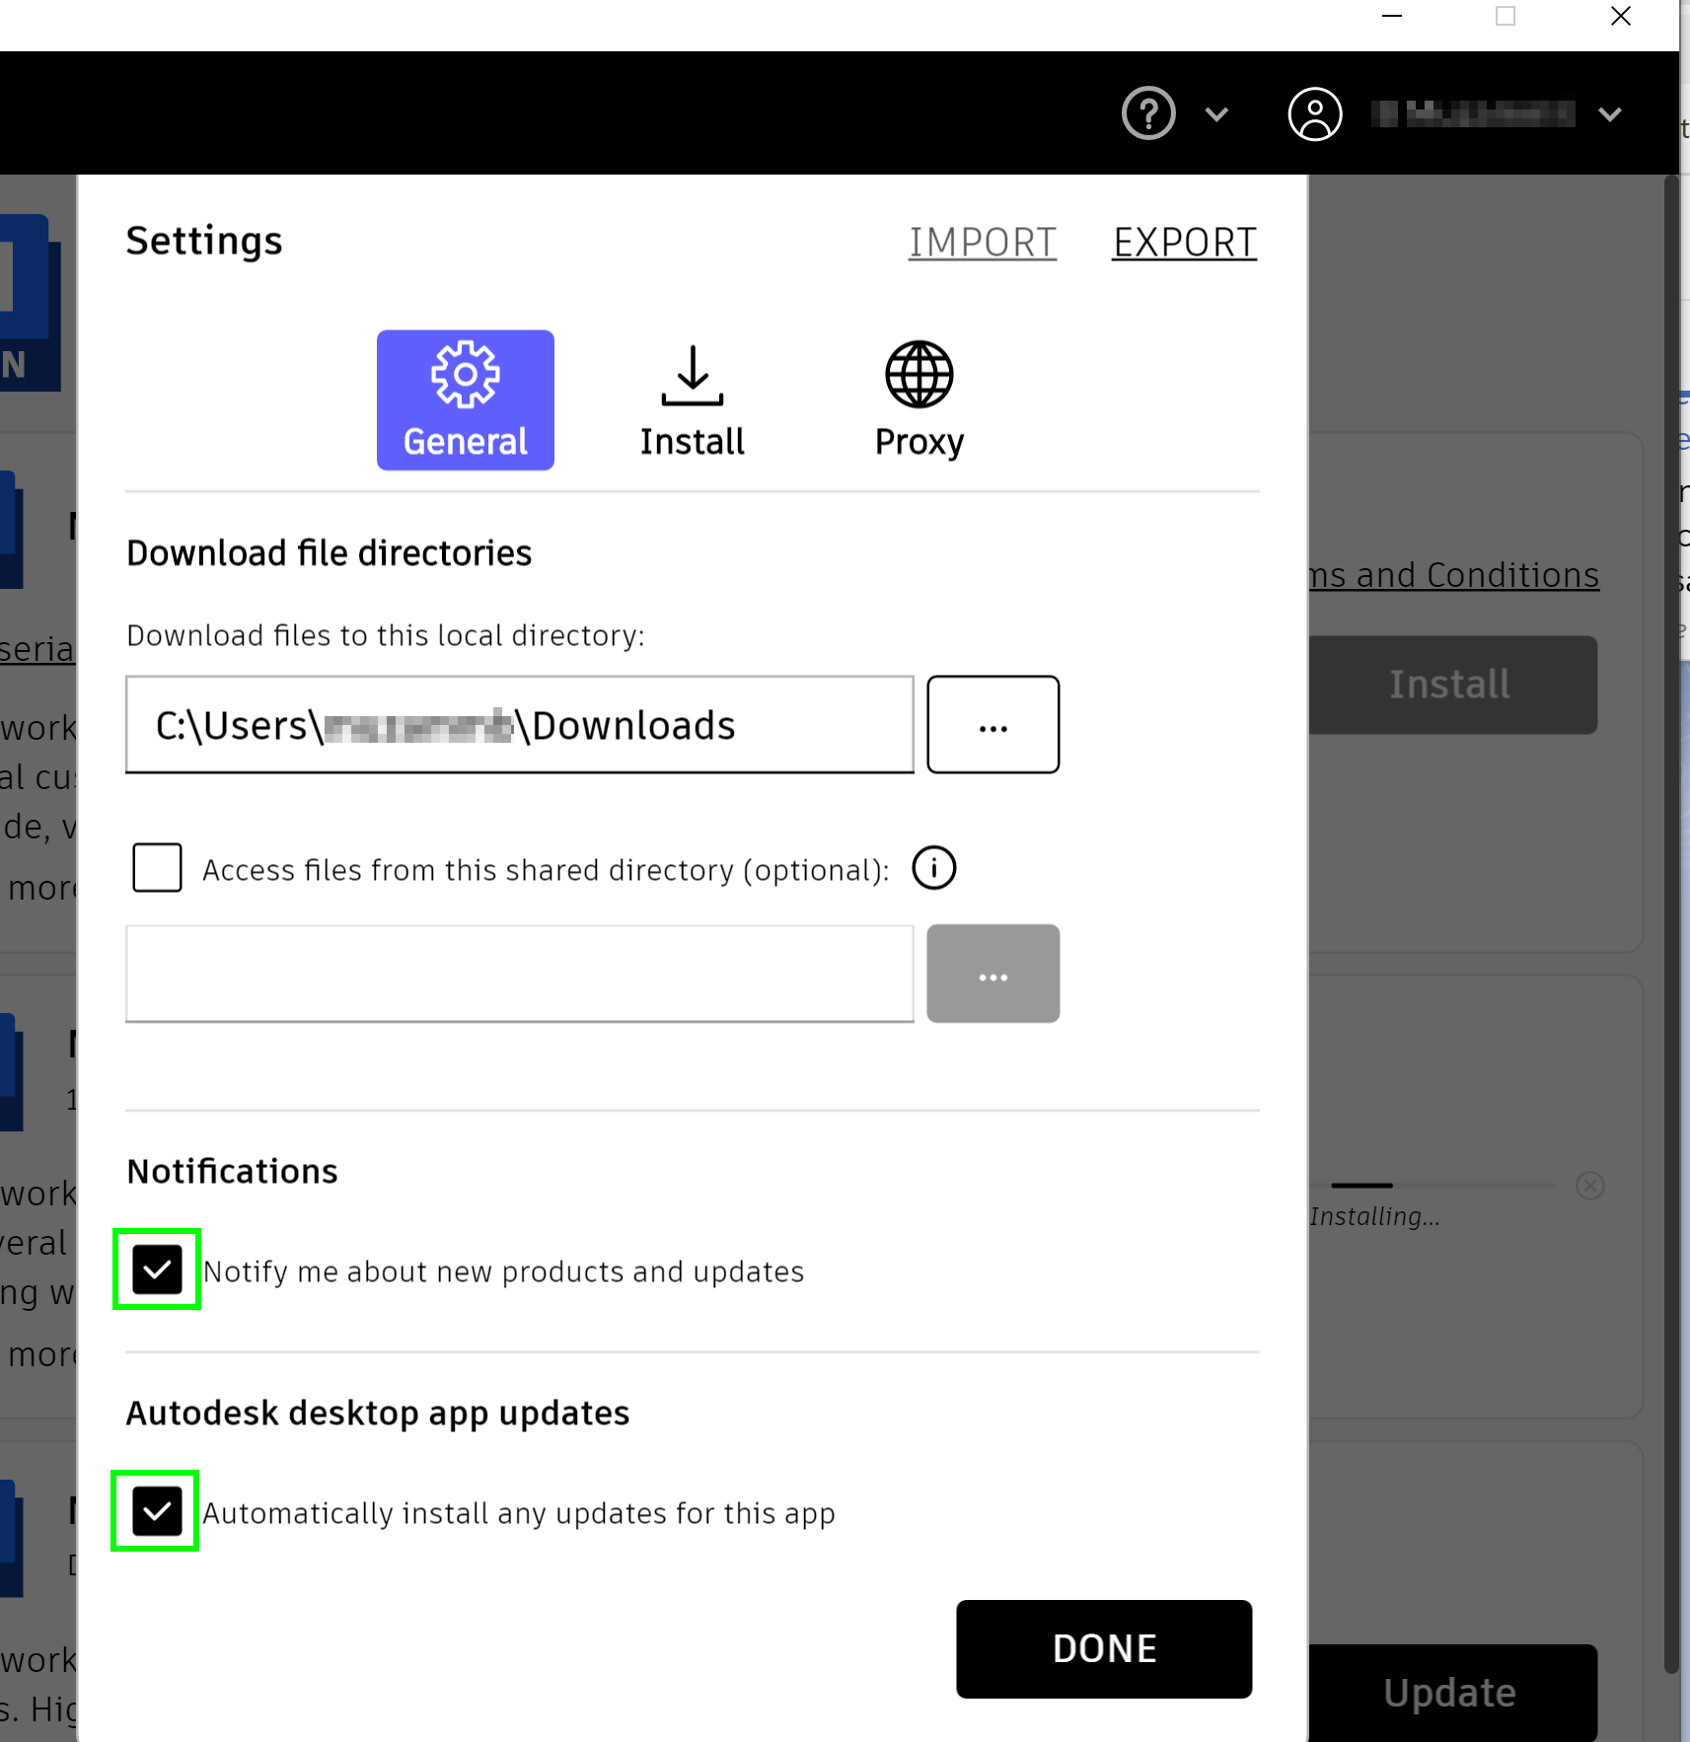
Task: Click the Install button in background window
Action: tap(1451, 685)
